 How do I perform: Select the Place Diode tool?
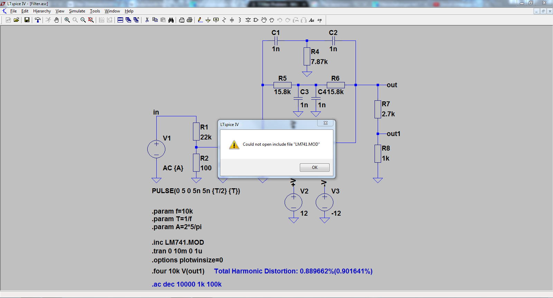click(x=248, y=20)
